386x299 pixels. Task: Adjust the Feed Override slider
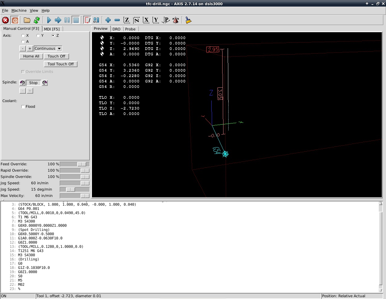point(75,164)
